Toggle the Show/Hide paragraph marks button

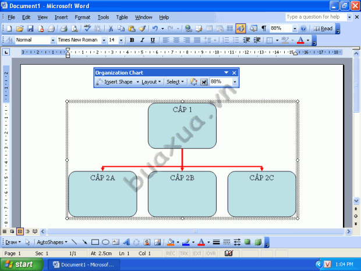click(x=264, y=29)
